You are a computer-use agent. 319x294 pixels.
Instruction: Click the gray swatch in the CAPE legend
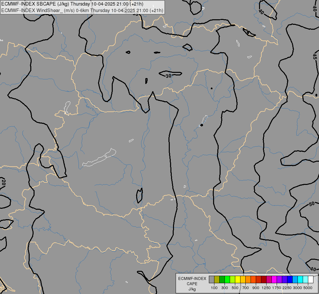coord(211,279)
